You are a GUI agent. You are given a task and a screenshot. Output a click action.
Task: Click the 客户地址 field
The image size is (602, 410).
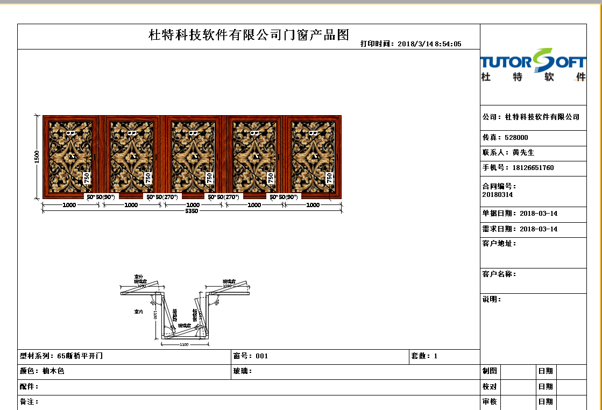coord(533,253)
